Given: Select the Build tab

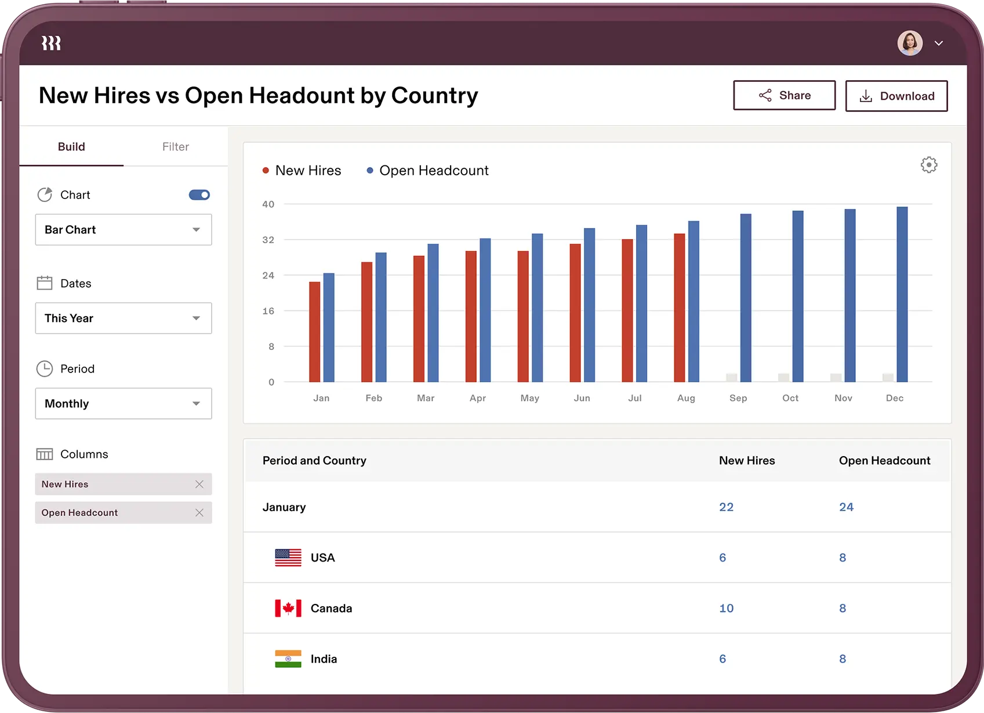Looking at the screenshot, I should pyautogui.click(x=71, y=147).
